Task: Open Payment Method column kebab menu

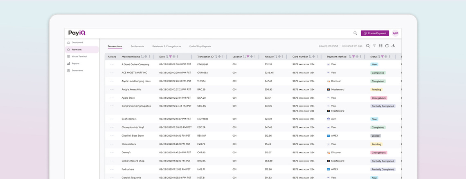Action: point(360,57)
